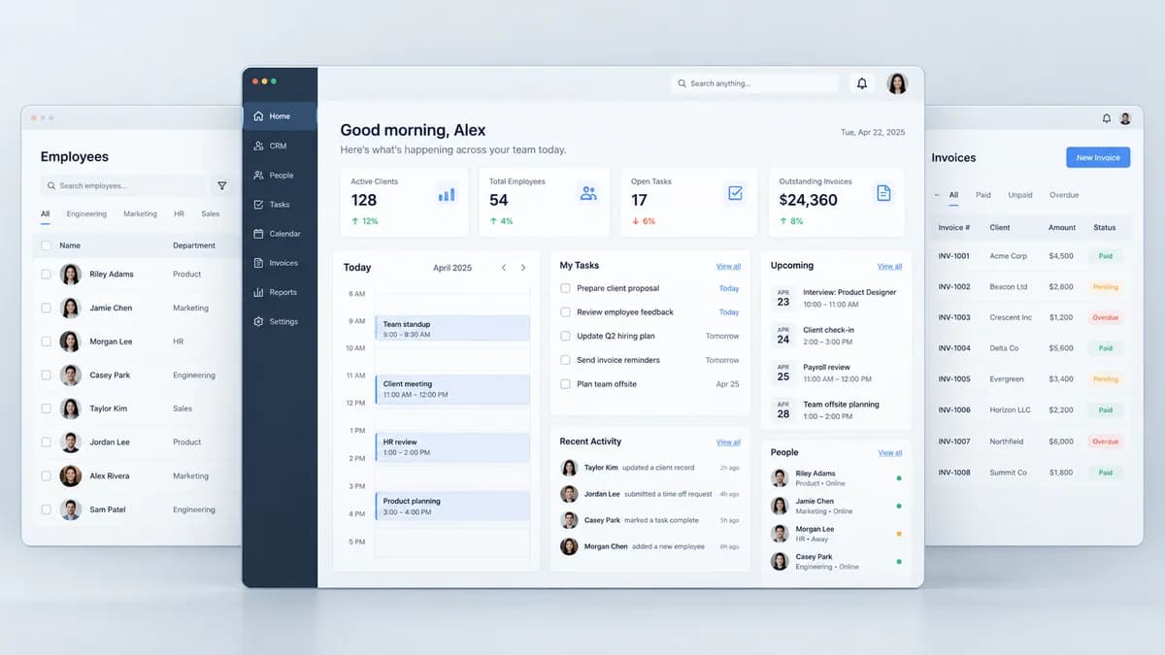Click View all in Recent Activity

pyautogui.click(x=728, y=442)
